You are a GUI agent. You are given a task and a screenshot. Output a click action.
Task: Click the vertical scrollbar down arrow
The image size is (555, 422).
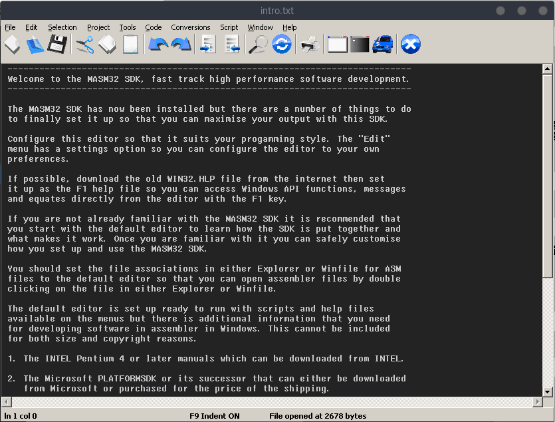click(547, 391)
